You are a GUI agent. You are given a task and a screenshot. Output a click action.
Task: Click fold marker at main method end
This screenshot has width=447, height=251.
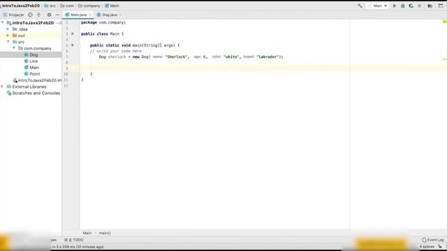click(x=80, y=74)
